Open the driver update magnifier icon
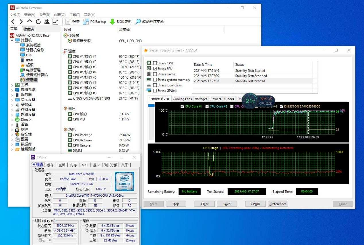The image size is (364, 245). [x=138, y=22]
